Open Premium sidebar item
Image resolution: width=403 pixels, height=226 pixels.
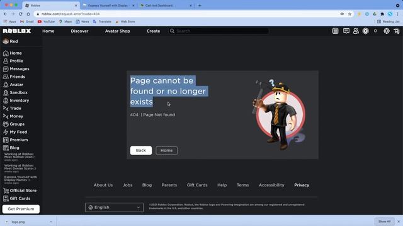15,140
